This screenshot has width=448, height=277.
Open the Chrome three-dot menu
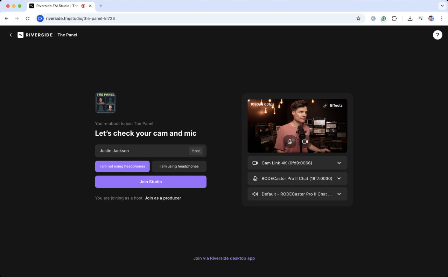pyautogui.click(x=442, y=19)
